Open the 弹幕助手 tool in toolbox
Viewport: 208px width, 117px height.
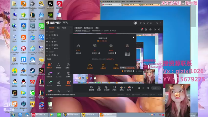49,66
